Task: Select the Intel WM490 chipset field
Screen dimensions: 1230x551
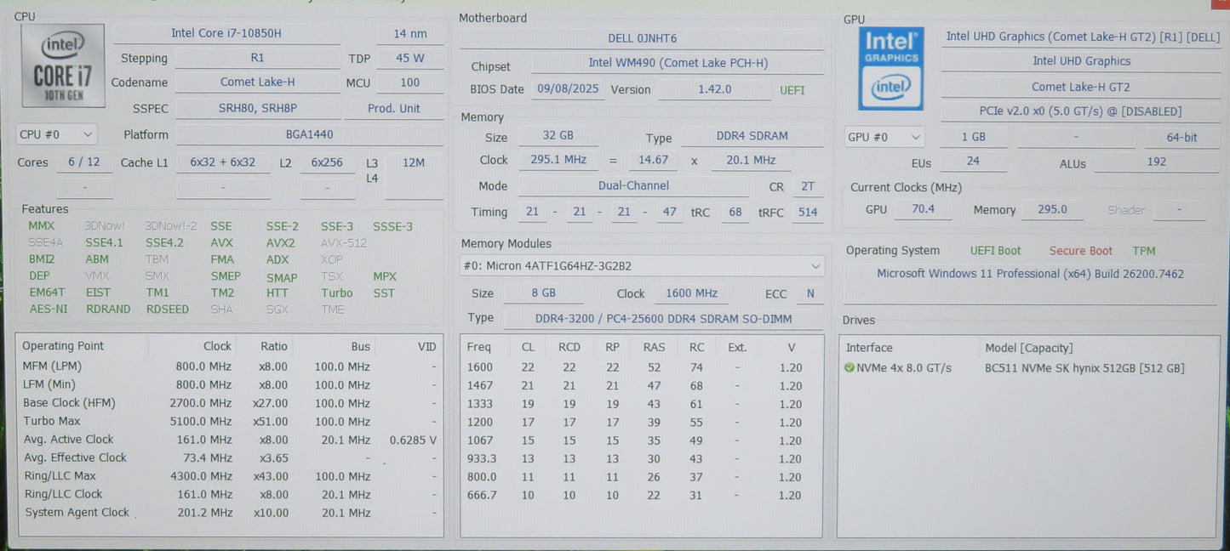Action: coord(678,63)
